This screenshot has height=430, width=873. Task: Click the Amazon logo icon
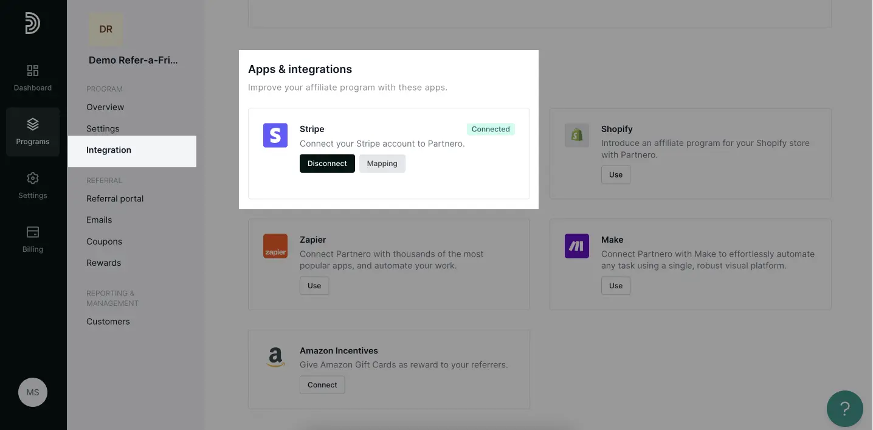[x=275, y=356]
